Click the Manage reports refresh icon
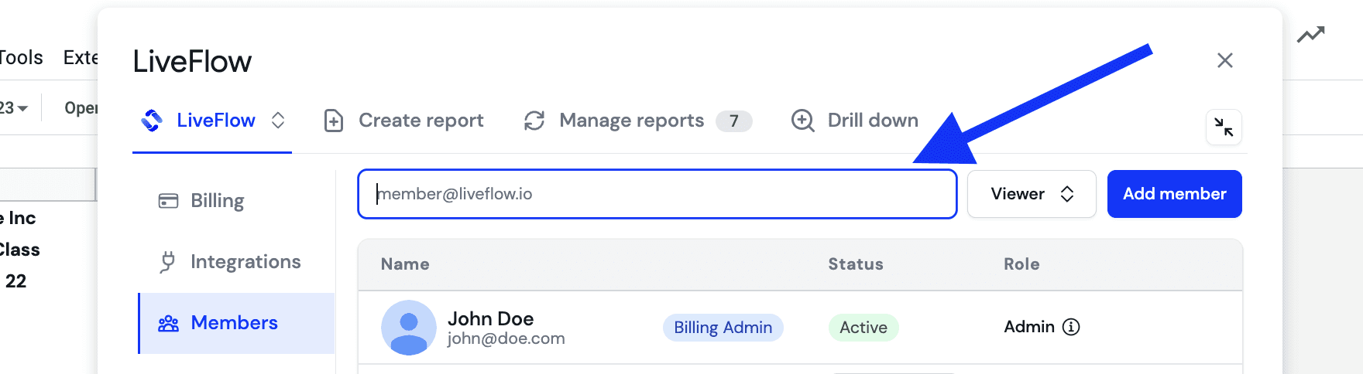Viewport: 1363px width, 374px height. pos(534,121)
